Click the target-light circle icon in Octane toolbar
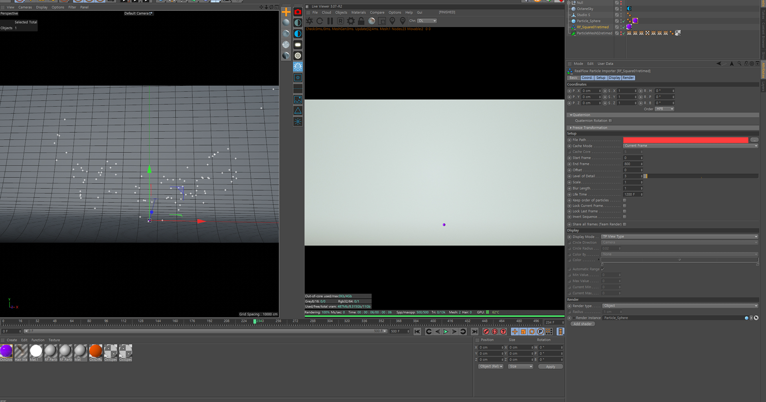Image resolution: width=766 pixels, height=402 pixels. click(298, 56)
